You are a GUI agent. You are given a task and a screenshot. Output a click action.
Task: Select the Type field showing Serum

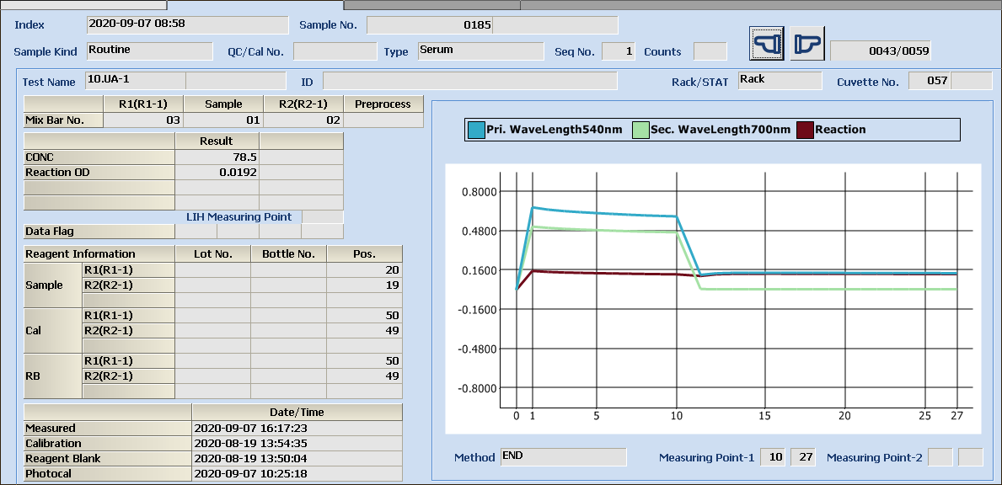480,51
